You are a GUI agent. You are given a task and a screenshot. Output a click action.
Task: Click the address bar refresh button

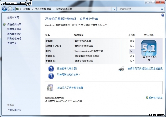(x=114, y=9)
